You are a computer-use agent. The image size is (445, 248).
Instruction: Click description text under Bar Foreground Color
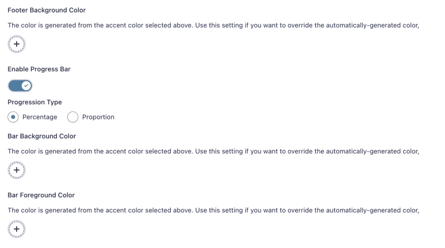pos(213,210)
